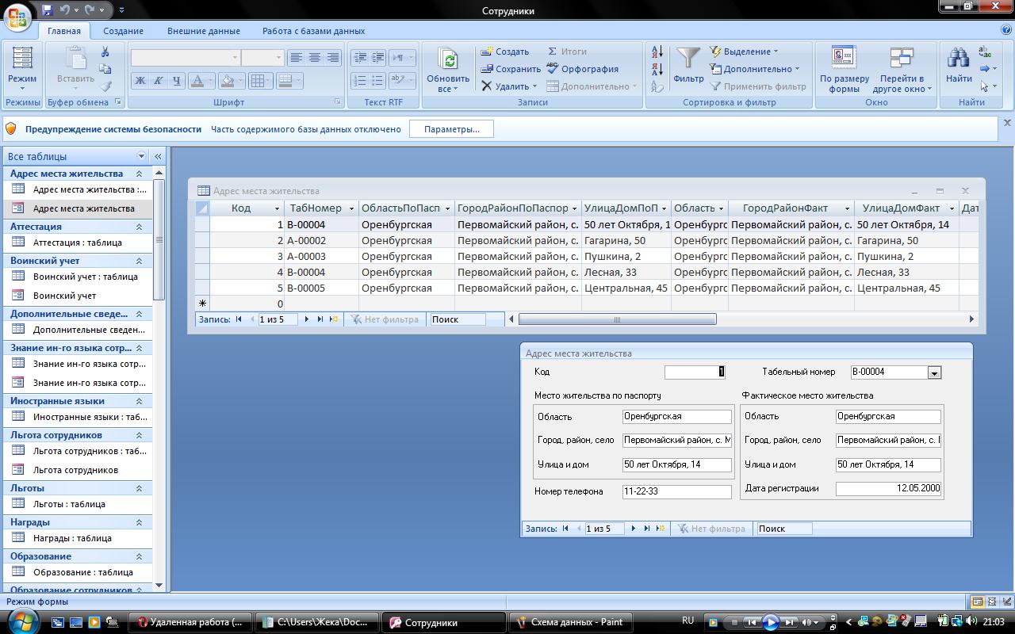Viewport: 1015px width, 634px height.
Task: Center-align the text
Action: [314, 58]
